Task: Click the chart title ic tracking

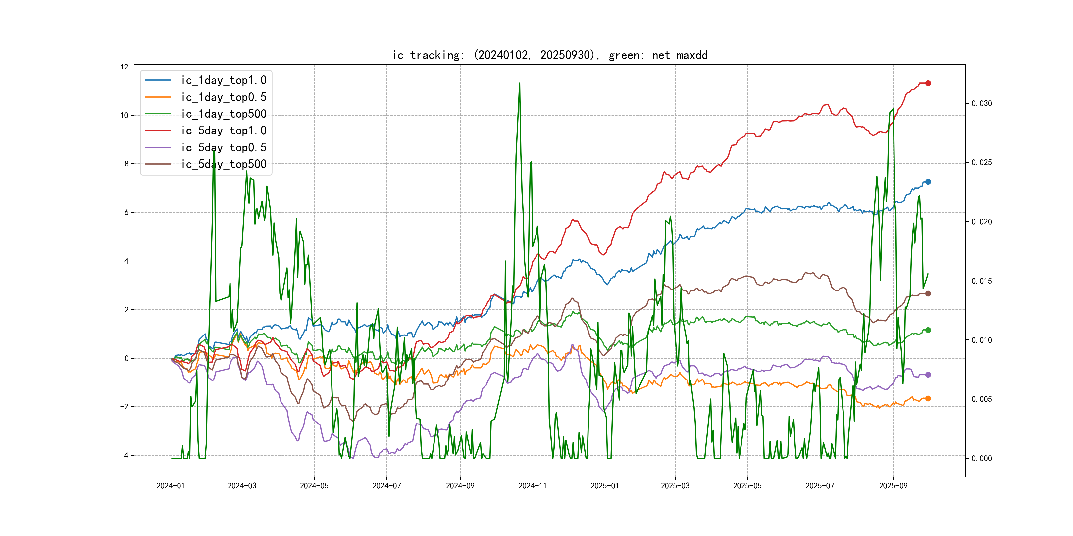Action: point(550,55)
